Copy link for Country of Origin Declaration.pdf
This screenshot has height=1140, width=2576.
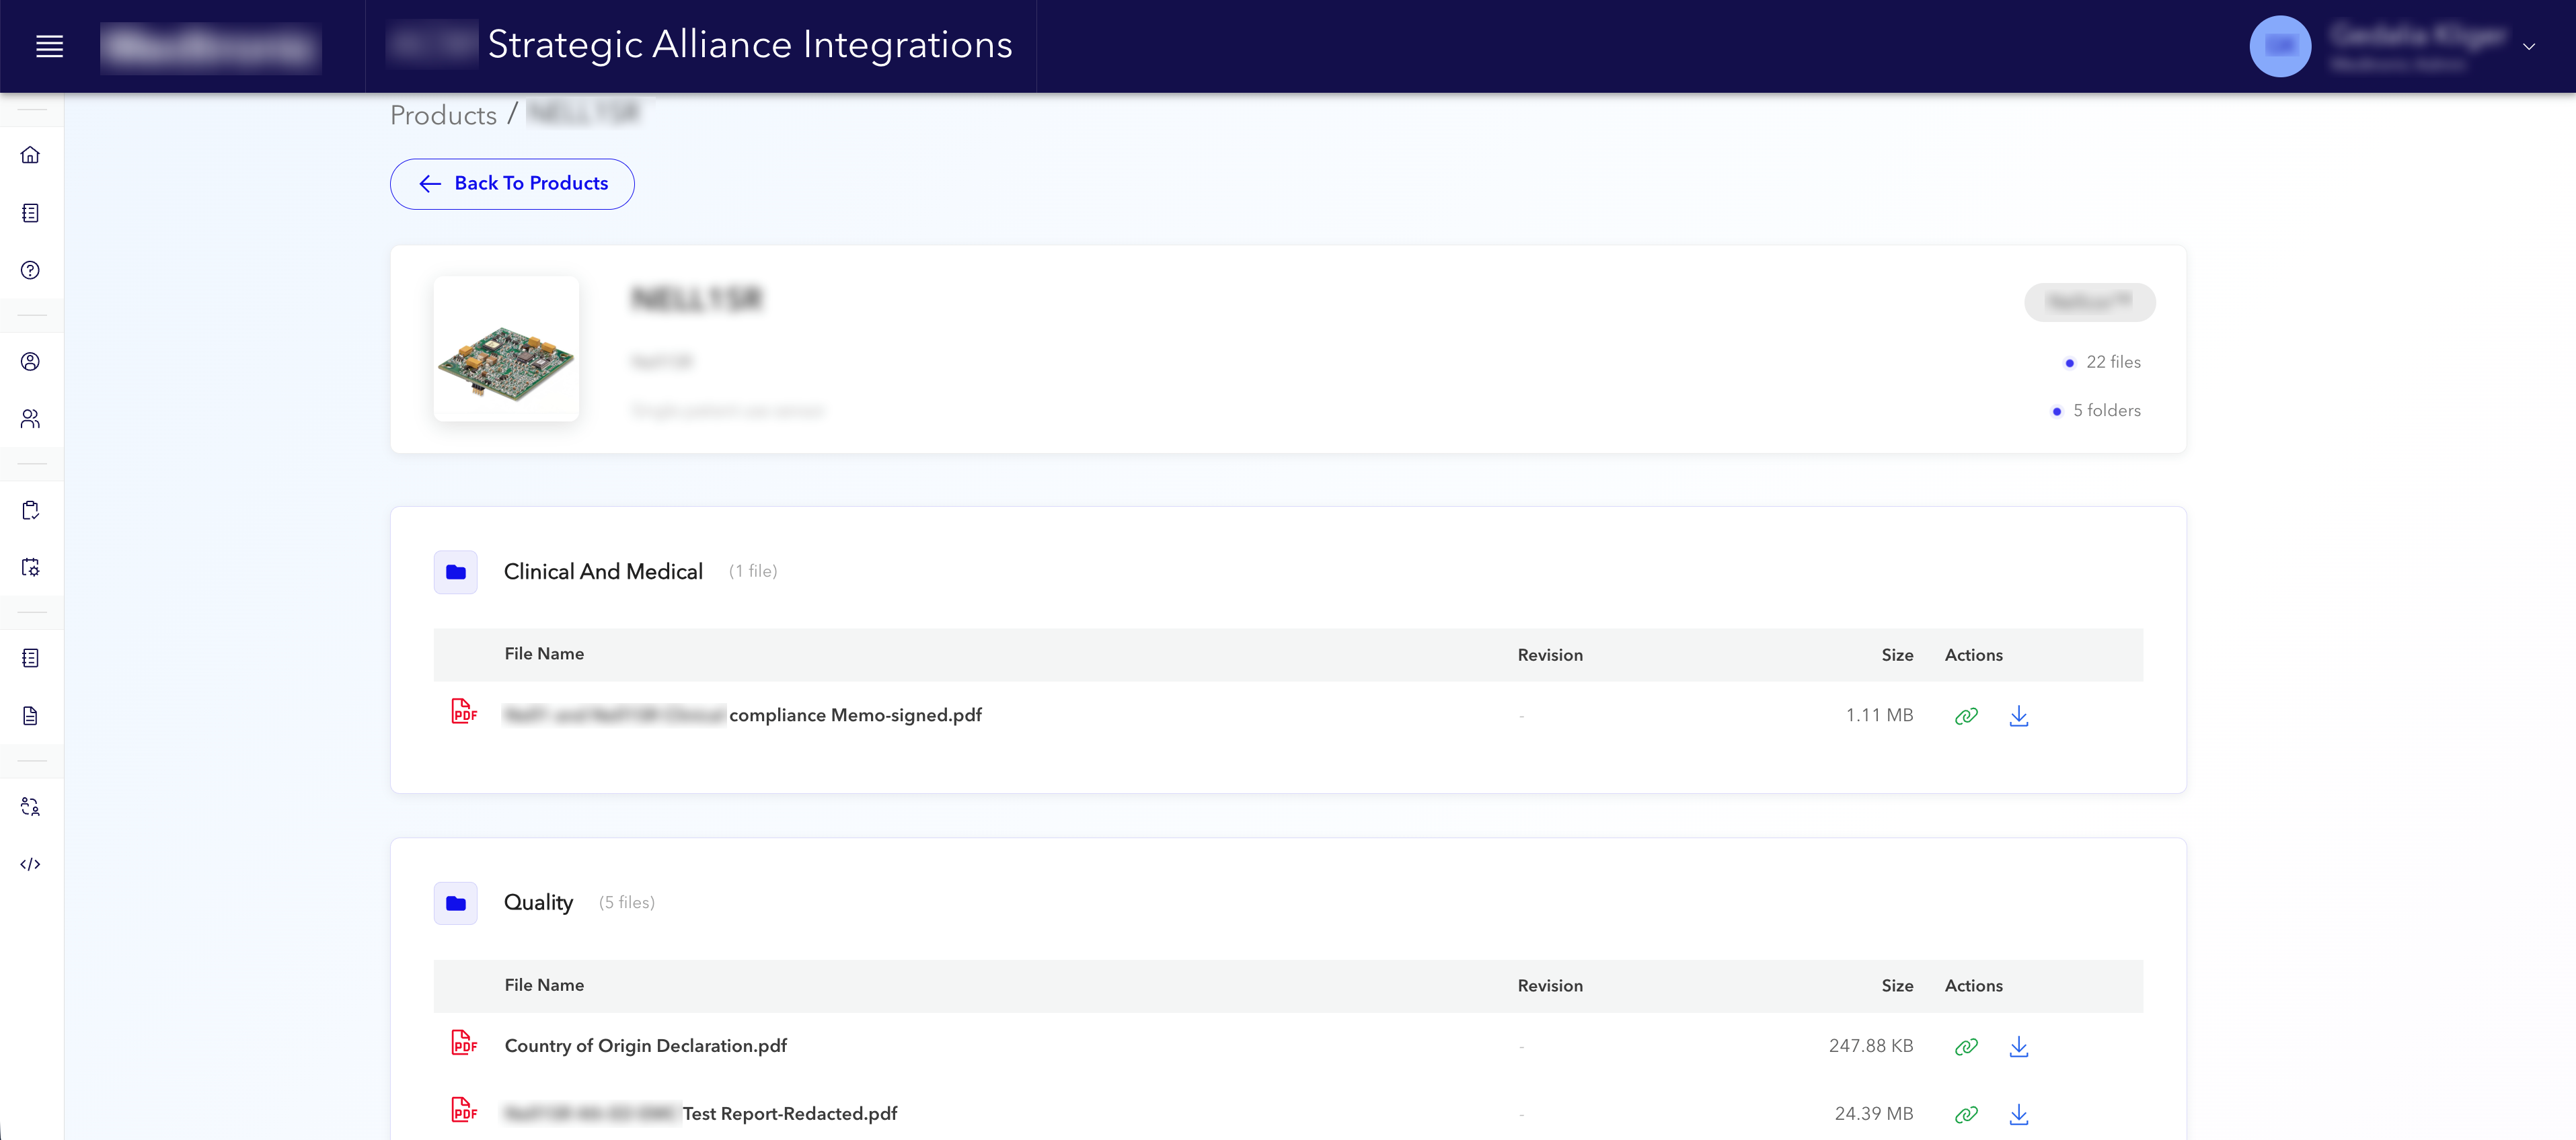pyautogui.click(x=1966, y=1046)
